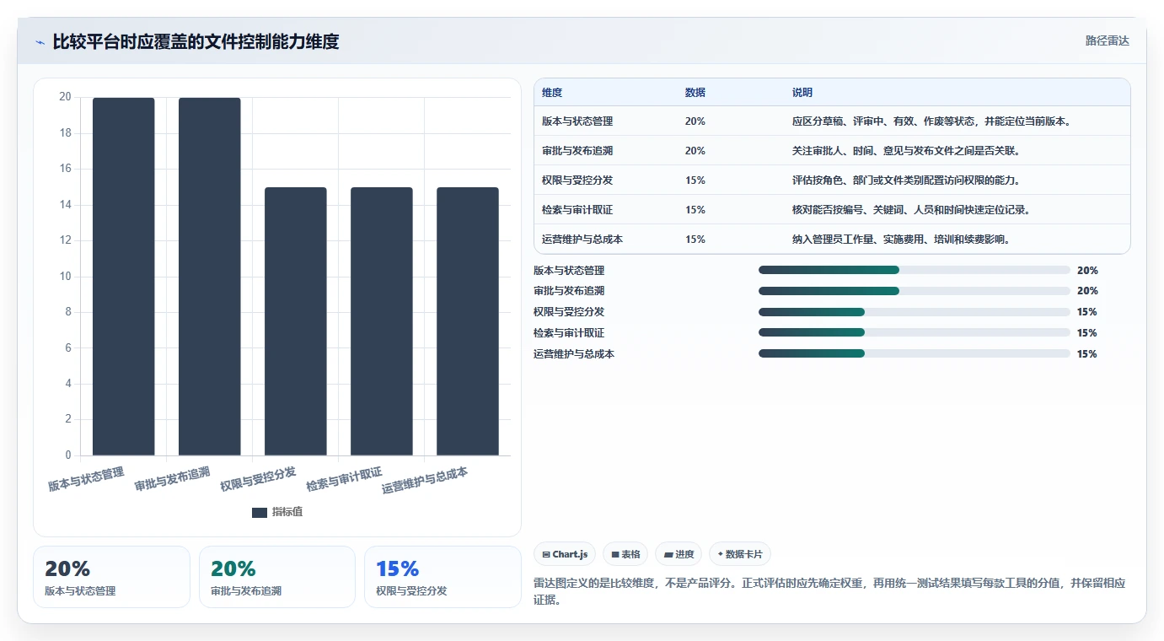Click the description starting 关注审批人
1164x641 pixels.
(907, 151)
